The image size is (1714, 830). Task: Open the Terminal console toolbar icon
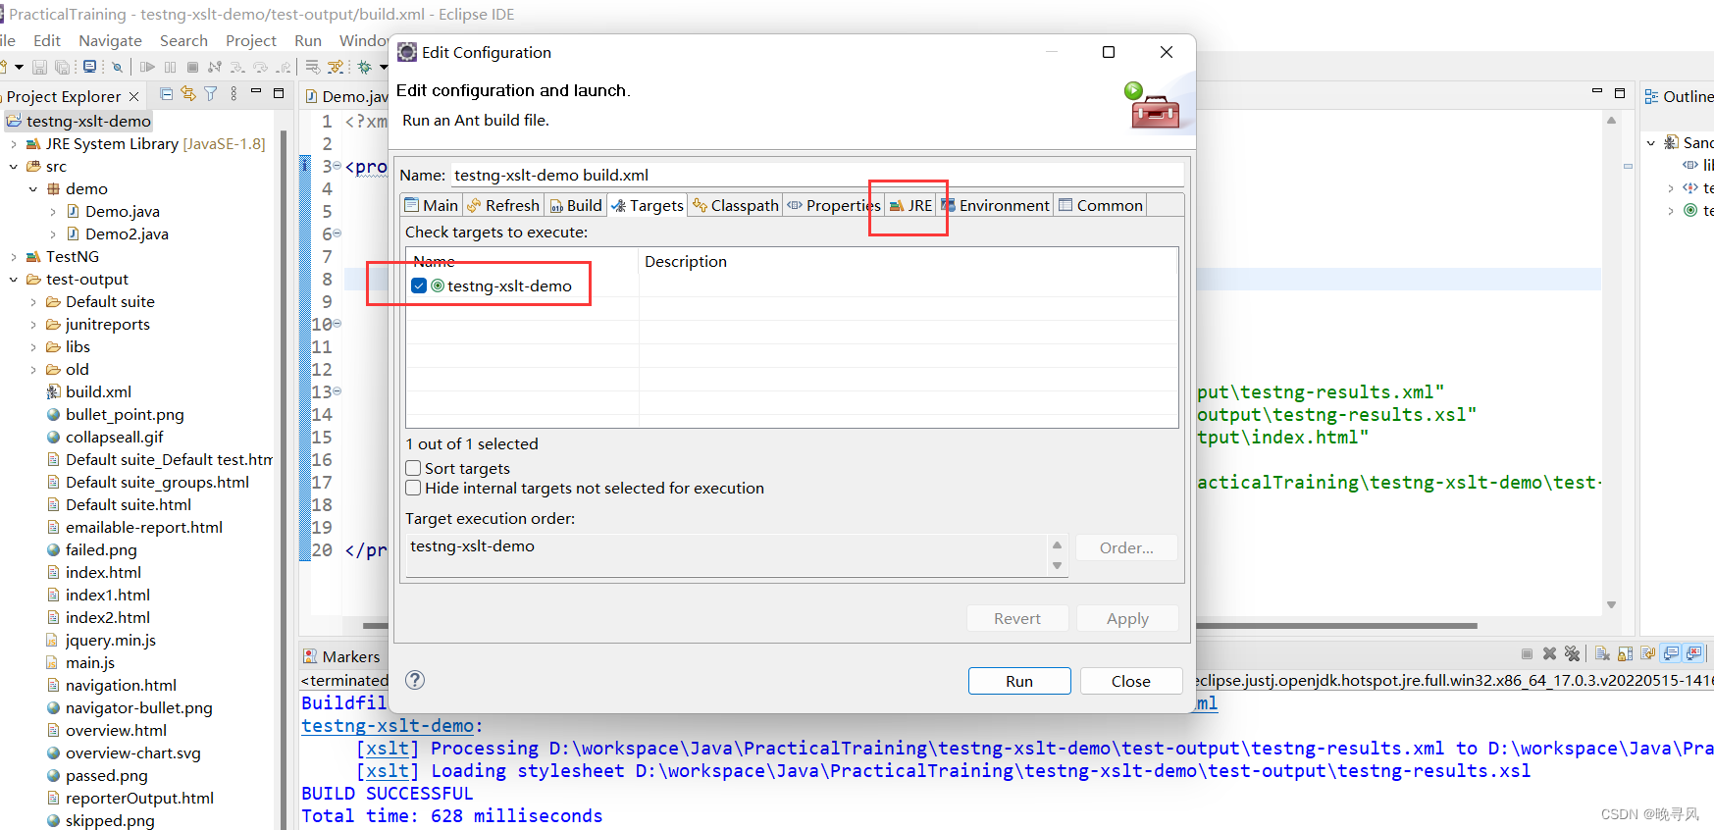[x=89, y=67]
